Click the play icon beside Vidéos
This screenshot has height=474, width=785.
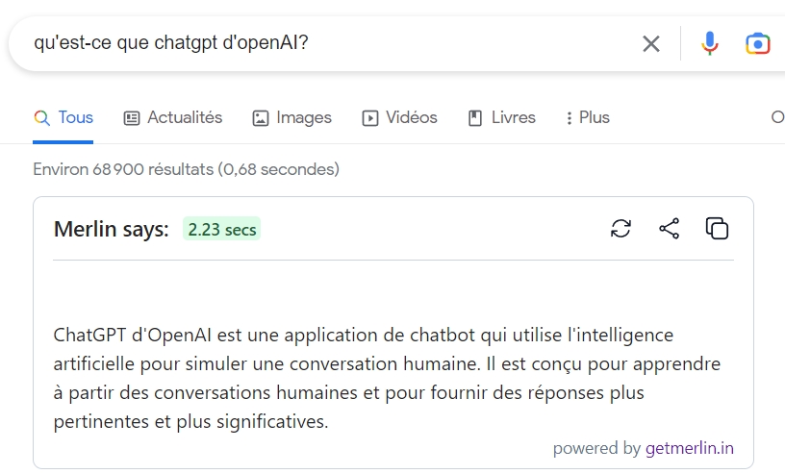[370, 118]
